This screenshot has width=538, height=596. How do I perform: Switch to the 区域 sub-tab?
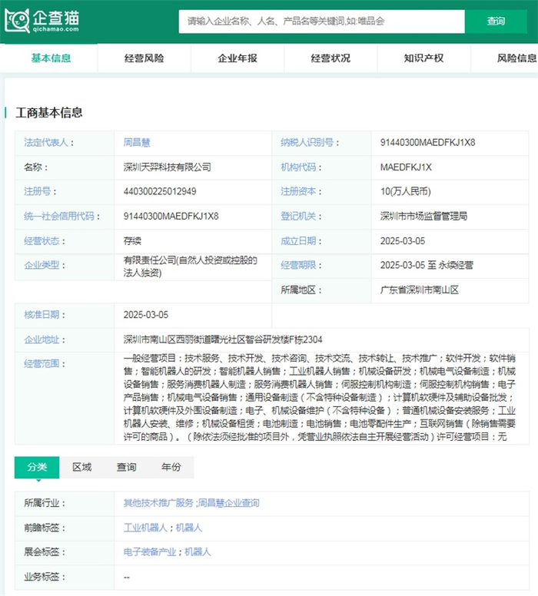tap(81, 467)
